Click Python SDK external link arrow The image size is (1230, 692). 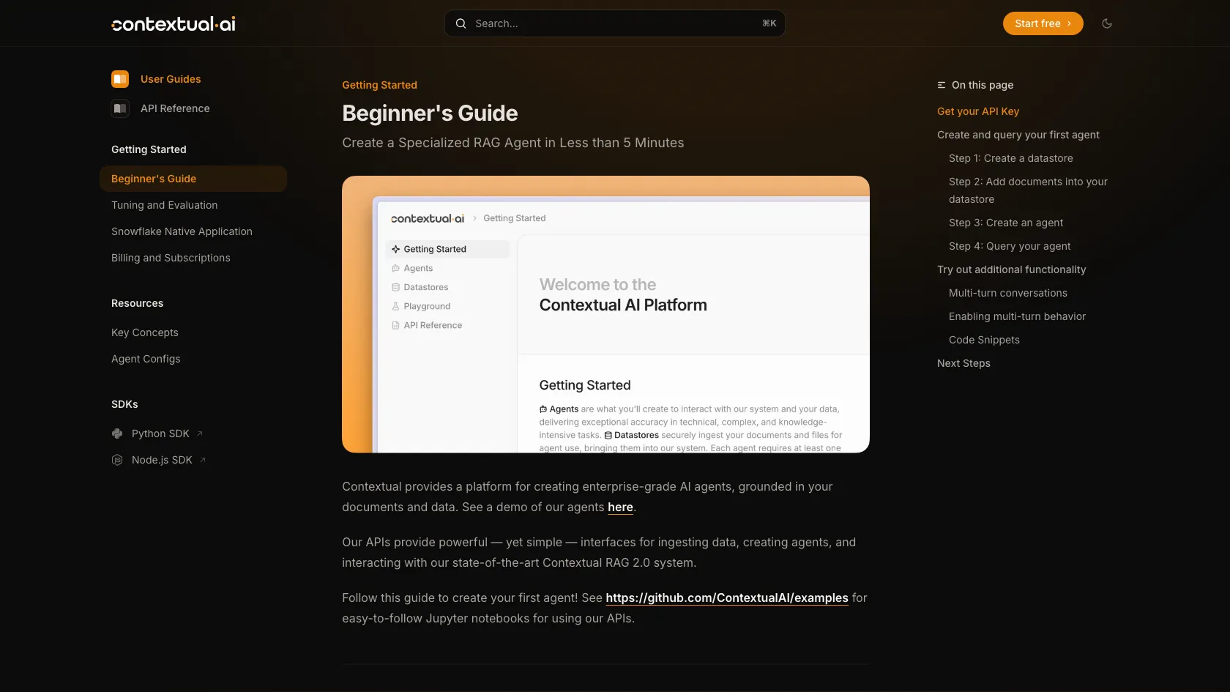tap(200, 434)
